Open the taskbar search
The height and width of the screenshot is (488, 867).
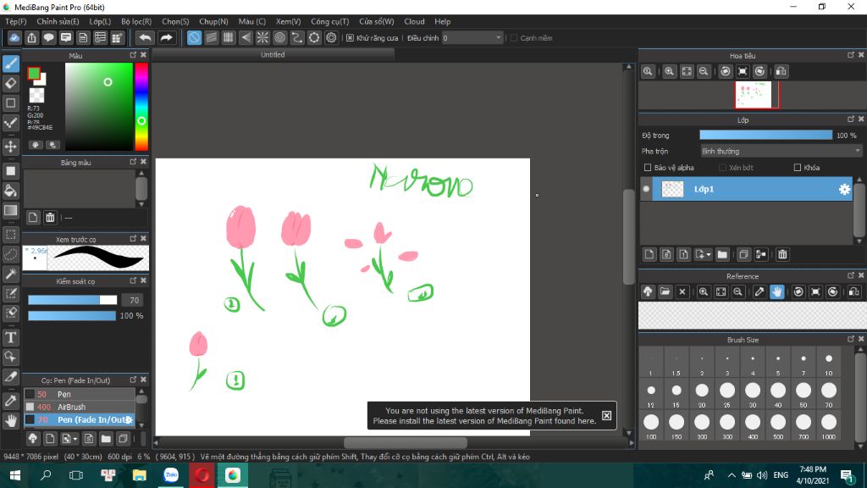pos(46,475)
